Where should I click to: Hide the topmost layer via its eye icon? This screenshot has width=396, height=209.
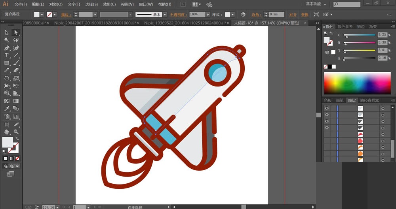pyautogui.click(x=327, y=108)
